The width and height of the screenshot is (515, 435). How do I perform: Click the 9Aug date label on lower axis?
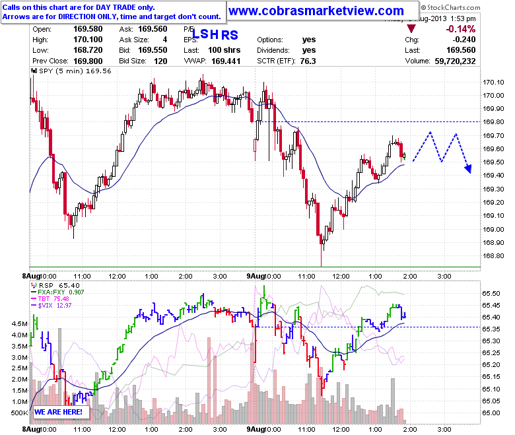[x=256, y=429]
